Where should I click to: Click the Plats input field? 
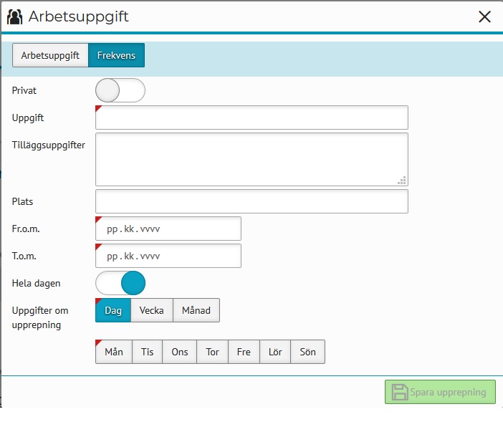point(251,201)
